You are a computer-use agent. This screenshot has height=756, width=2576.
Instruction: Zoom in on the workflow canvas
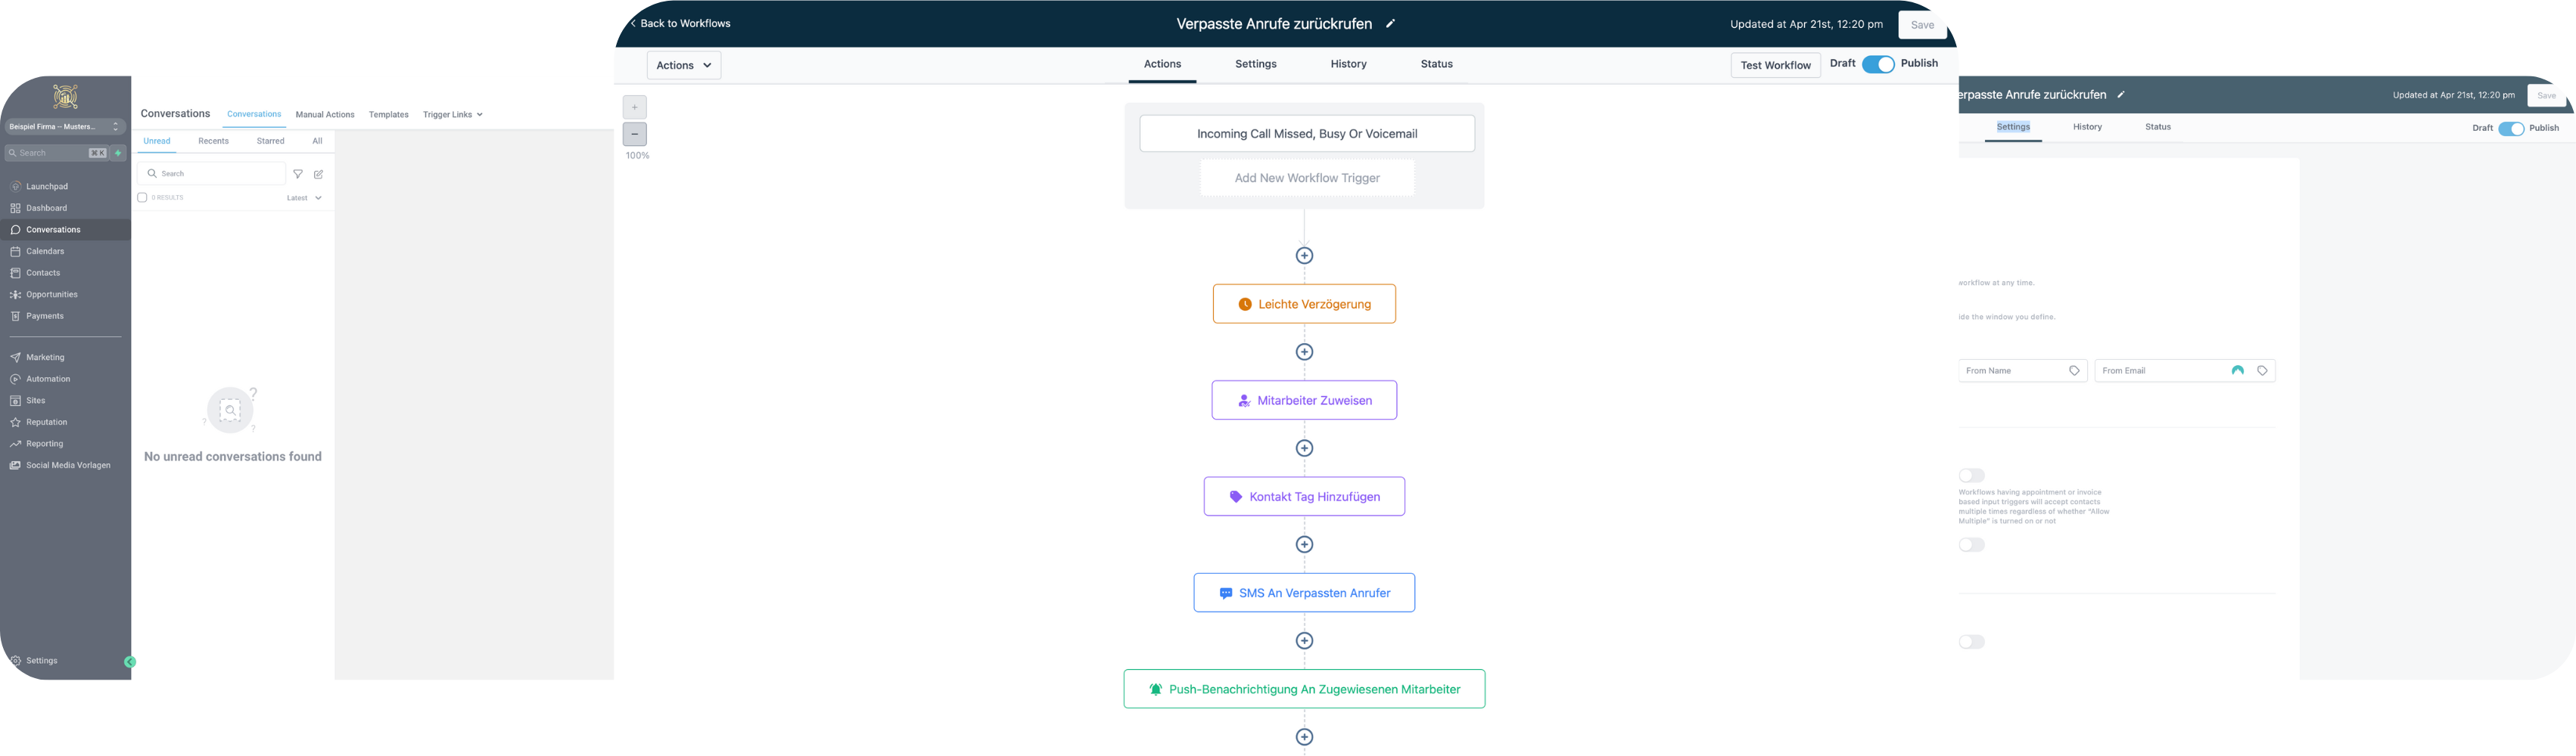click(x=635, y=107)
